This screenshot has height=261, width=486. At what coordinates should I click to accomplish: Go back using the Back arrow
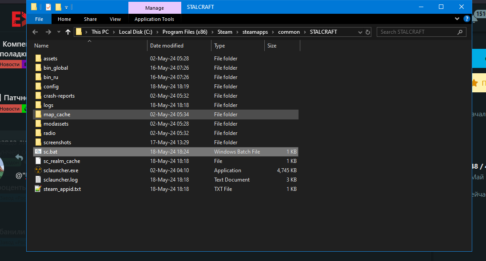coord(36,32)
